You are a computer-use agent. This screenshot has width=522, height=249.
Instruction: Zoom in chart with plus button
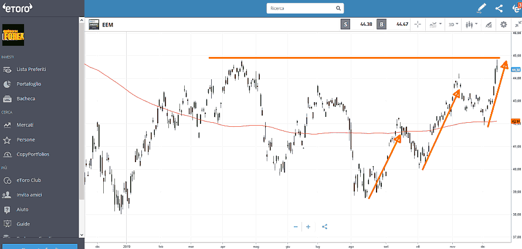308,227
